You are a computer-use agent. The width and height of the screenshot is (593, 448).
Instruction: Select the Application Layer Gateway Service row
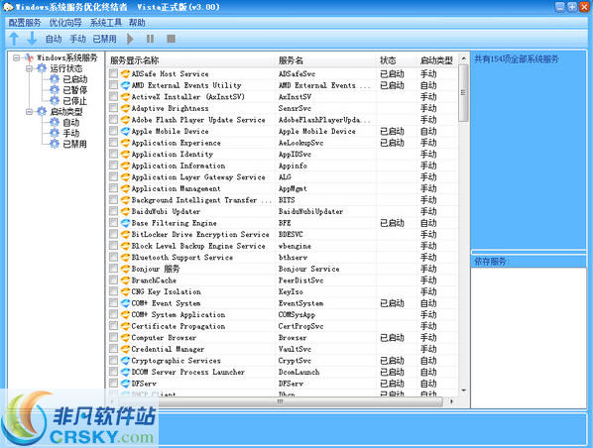tap(283, 177)
